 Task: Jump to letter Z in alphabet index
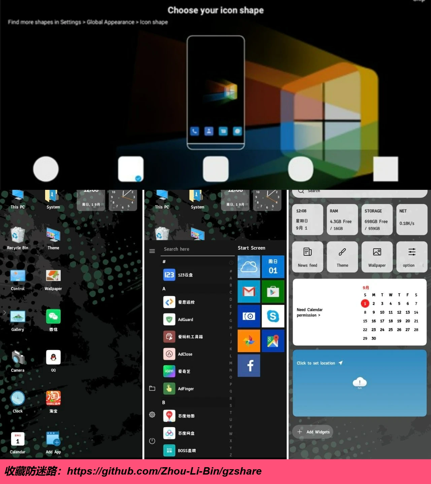[x=231, y=455]
